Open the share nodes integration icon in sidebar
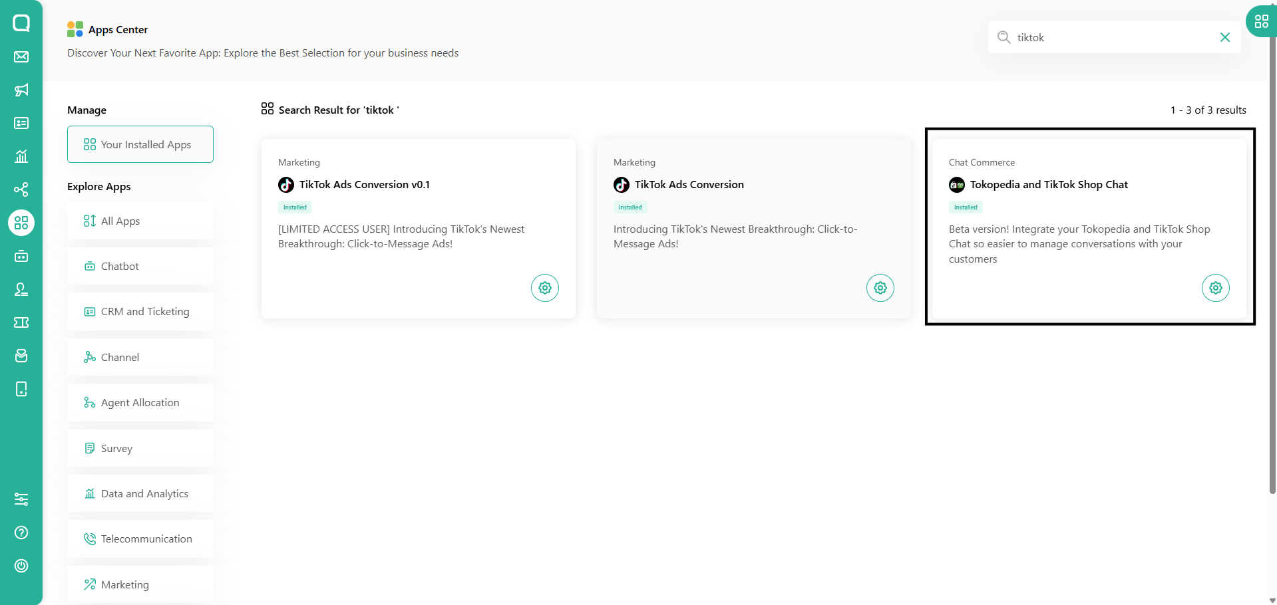 pos(21,189)
